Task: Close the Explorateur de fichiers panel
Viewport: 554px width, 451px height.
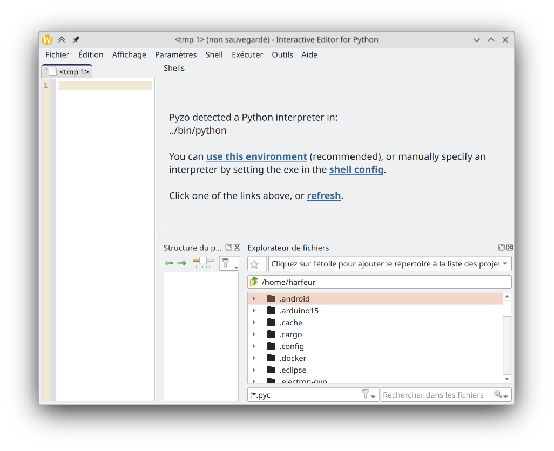Action: click(x=510, y=248)
